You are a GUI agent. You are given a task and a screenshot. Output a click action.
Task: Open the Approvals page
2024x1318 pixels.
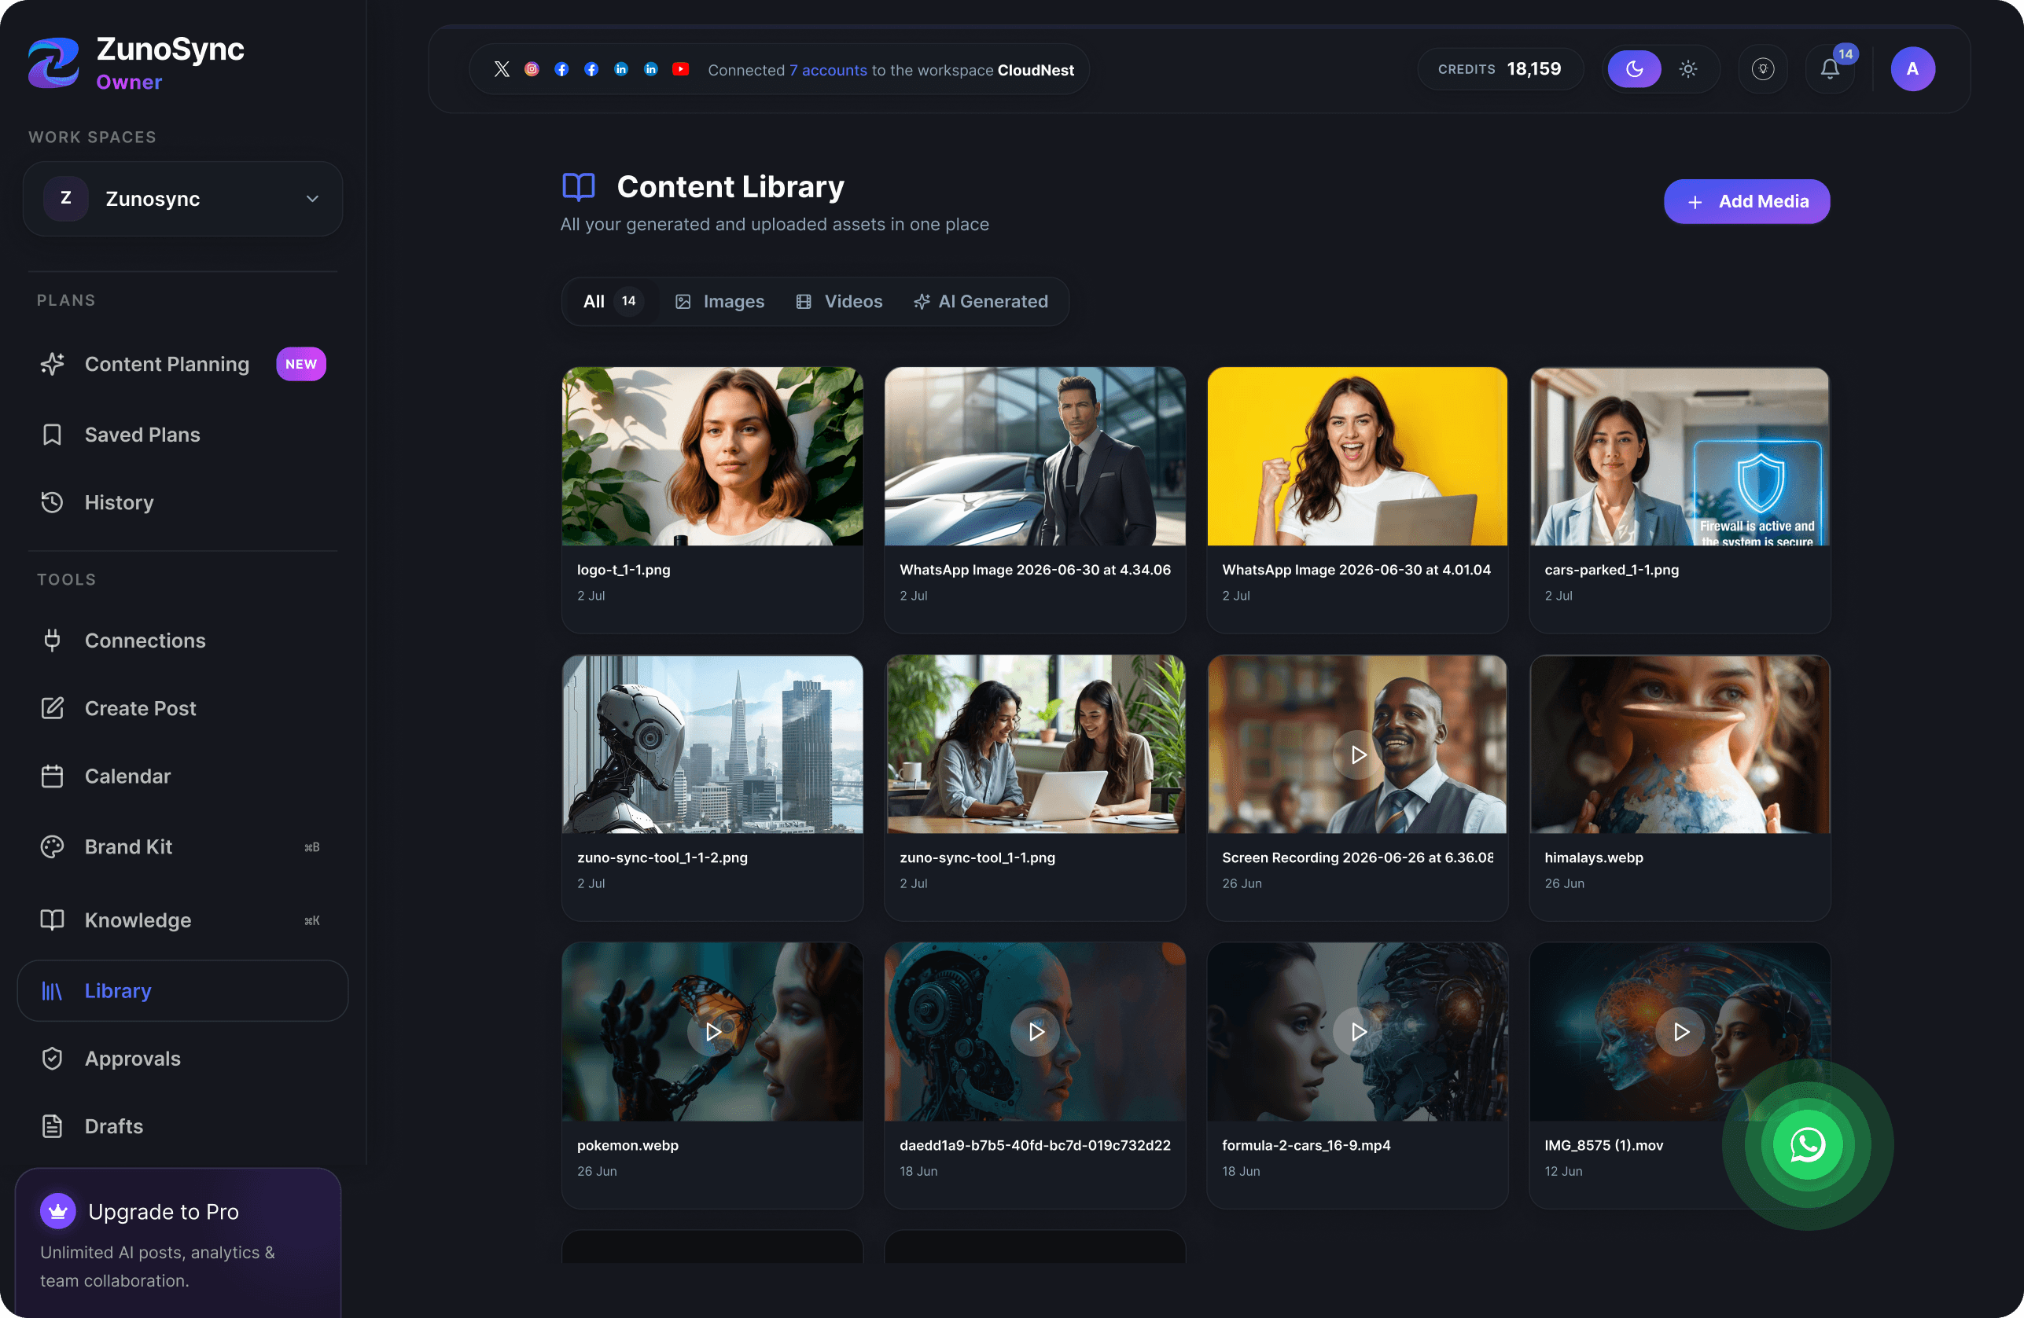click(183, 1058)
